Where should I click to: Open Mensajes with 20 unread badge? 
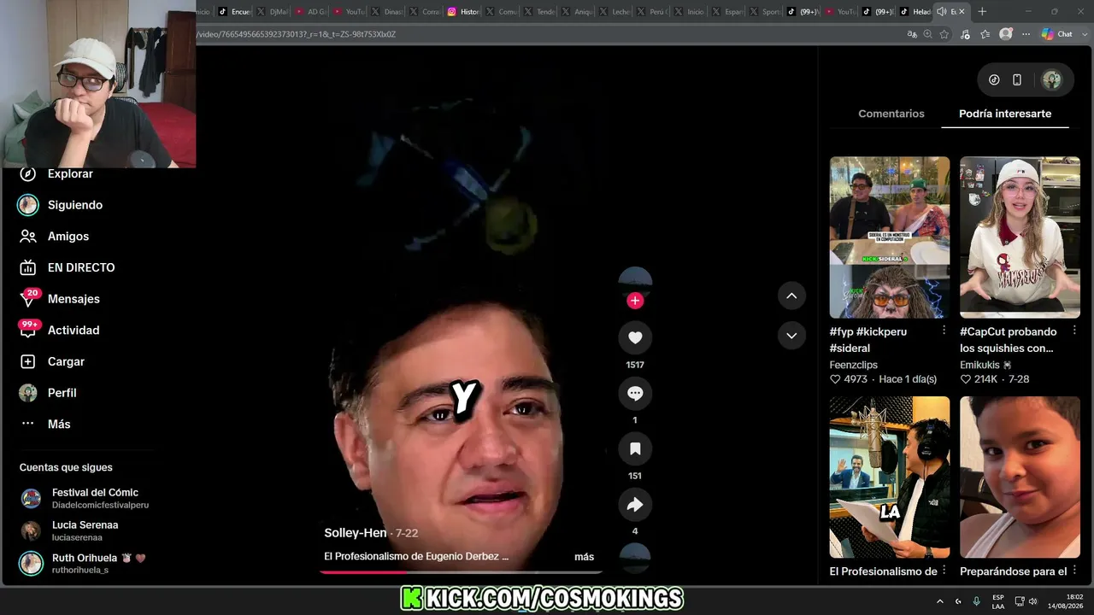click(x=59, y=299)
